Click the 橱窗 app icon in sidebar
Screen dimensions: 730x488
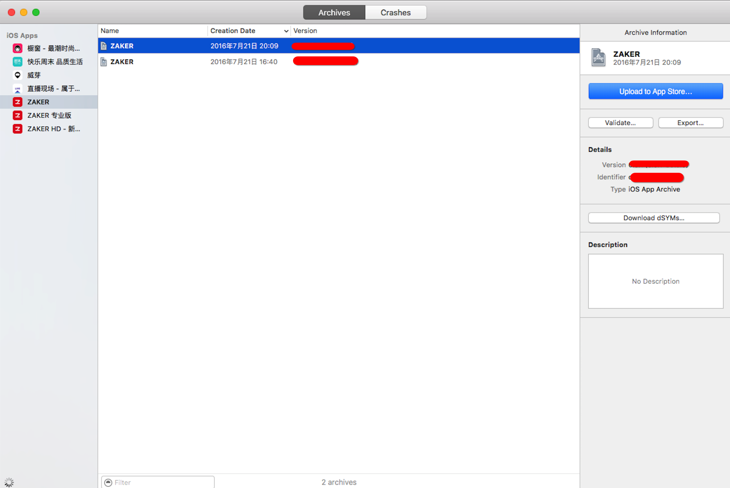(17, 48)
